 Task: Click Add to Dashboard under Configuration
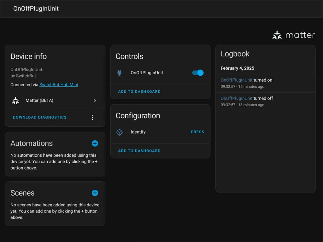click(x=139, y=151)
